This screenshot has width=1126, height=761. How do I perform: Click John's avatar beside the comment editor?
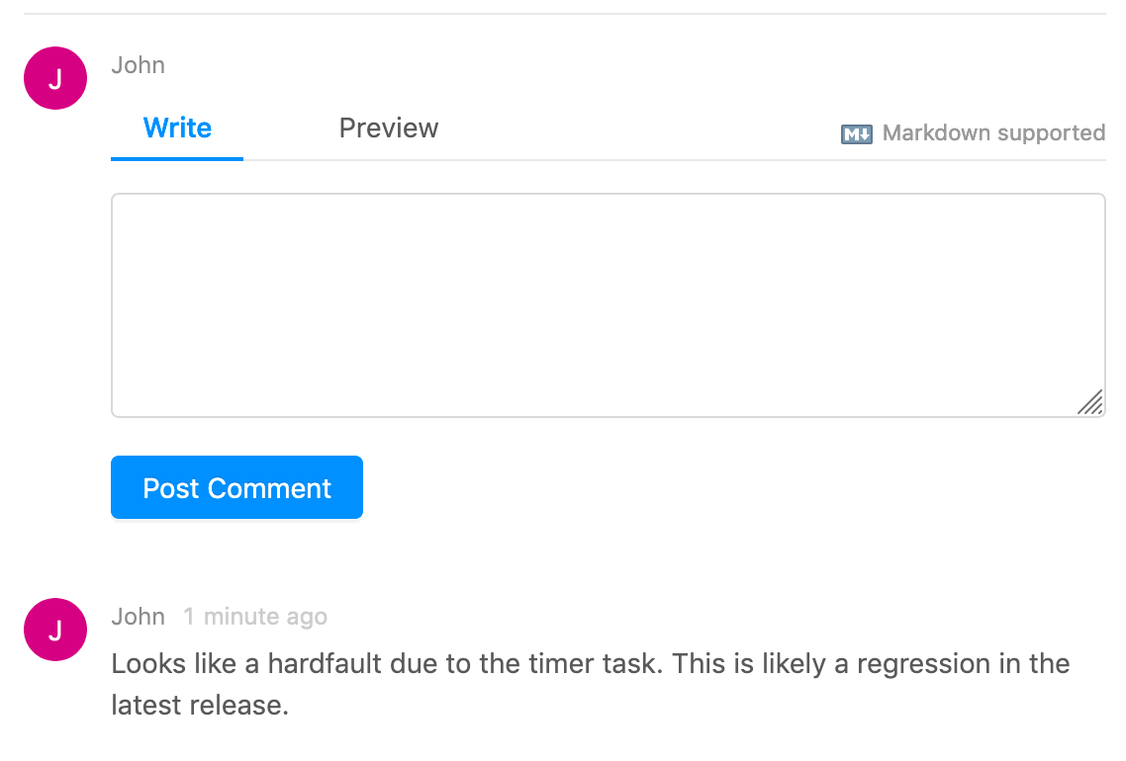pos(55,78)
